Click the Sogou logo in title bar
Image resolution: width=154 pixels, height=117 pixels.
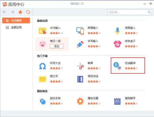point(5,4)
